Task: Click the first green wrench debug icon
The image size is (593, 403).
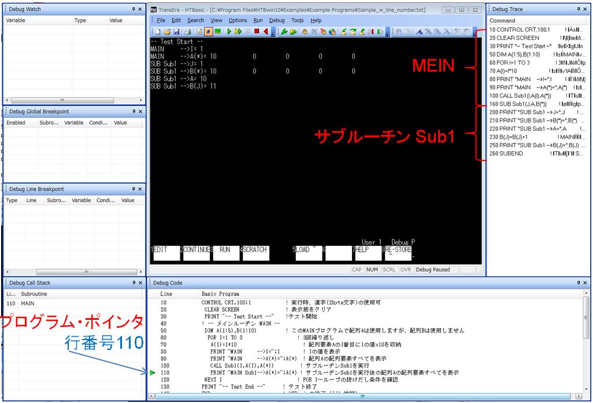Action: pos(284,32)
